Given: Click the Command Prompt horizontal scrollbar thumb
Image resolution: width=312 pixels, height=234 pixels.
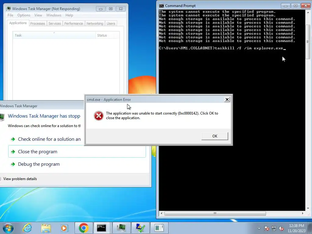Looking at the screenshot, I should (x=215, y=213).
